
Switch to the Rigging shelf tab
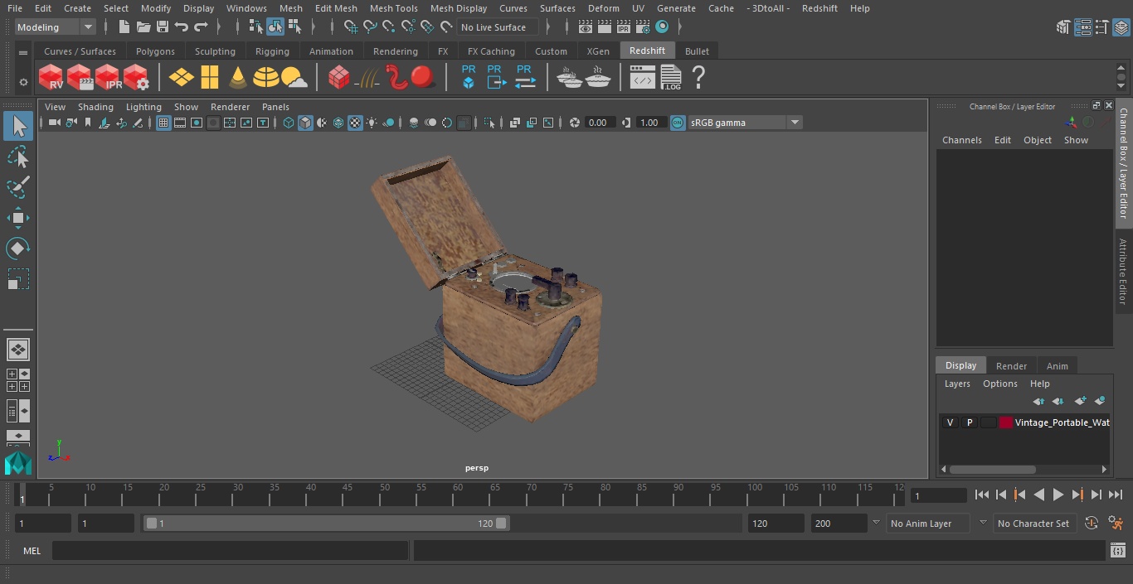click(x=272, y=51)
